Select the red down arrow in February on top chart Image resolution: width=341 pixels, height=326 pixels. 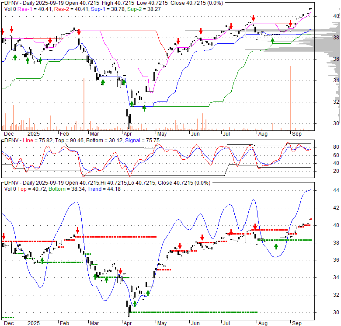[79, 32]
